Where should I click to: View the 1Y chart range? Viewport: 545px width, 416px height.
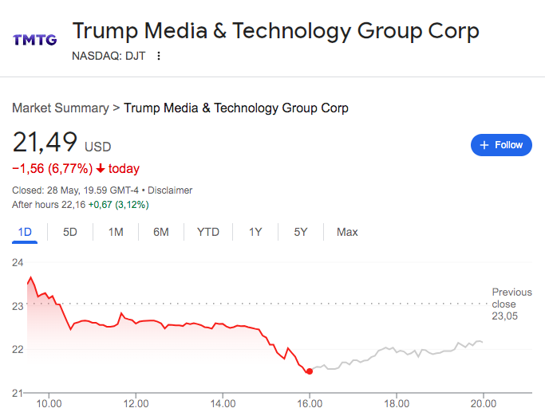[x=255, y=232]
